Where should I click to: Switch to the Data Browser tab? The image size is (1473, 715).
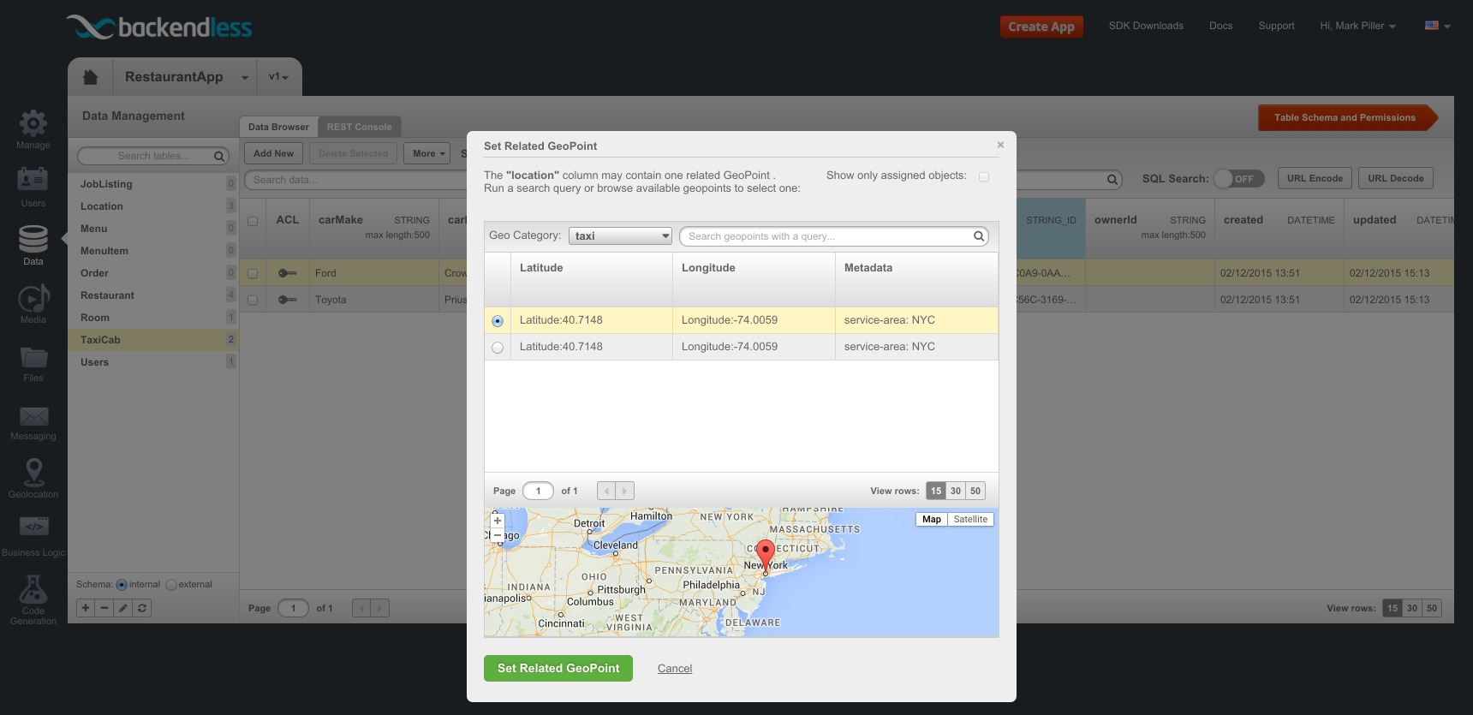(x=278, y=127)
